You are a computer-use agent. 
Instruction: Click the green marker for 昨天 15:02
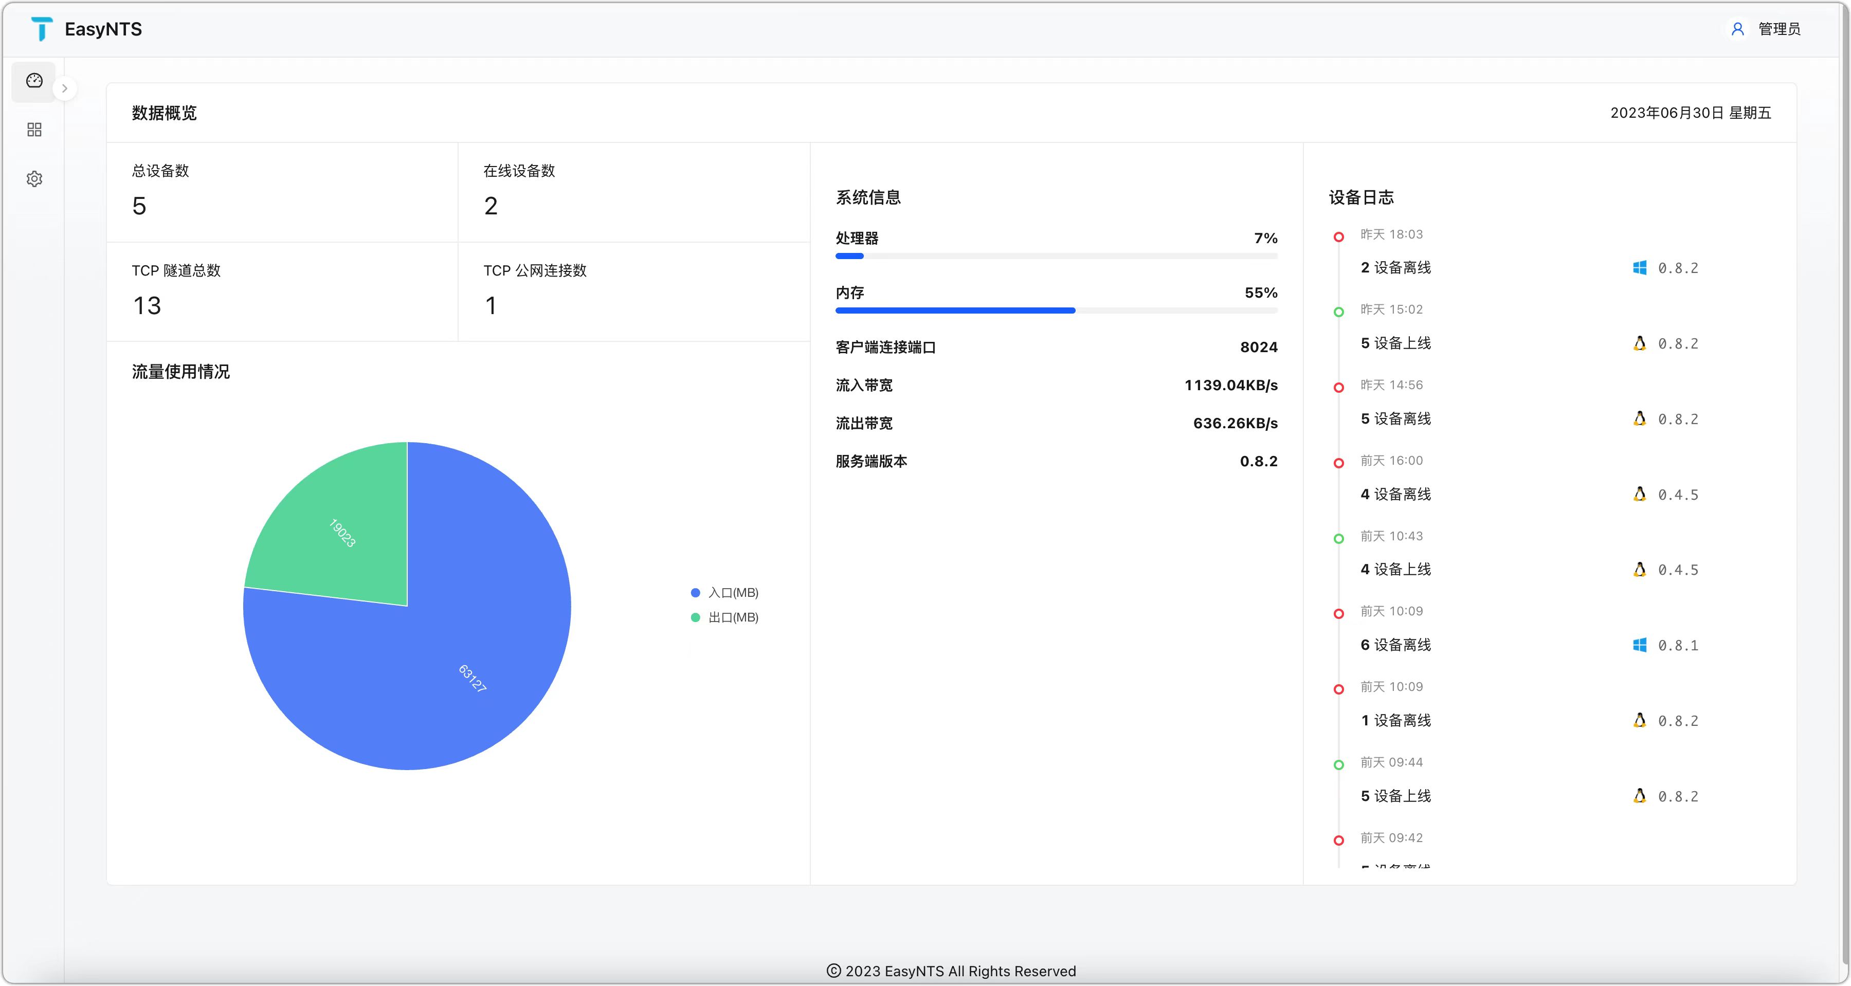1339,312
